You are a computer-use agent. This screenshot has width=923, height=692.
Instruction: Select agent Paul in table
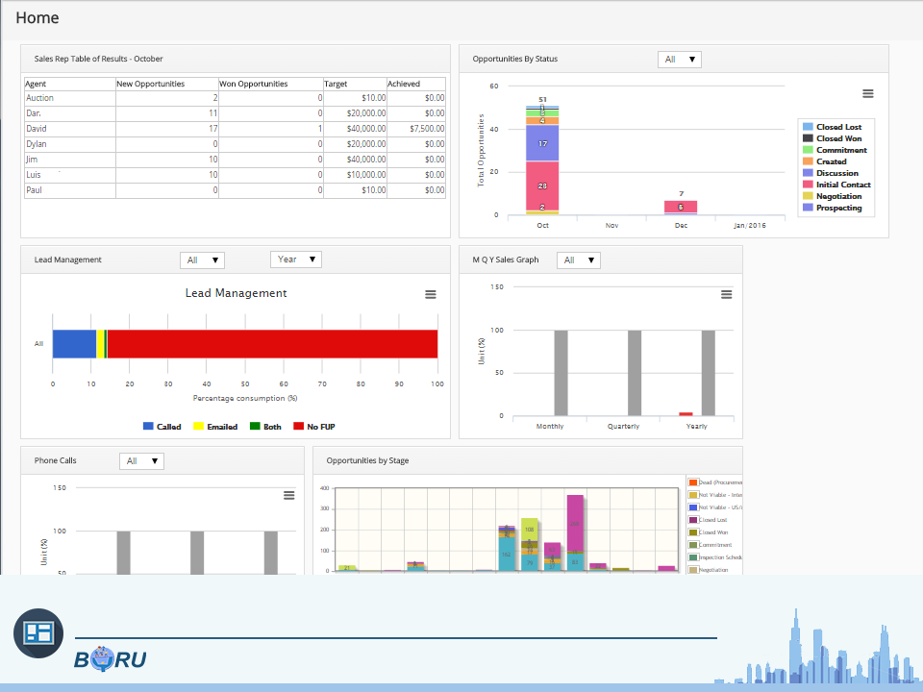coord(35,190)
